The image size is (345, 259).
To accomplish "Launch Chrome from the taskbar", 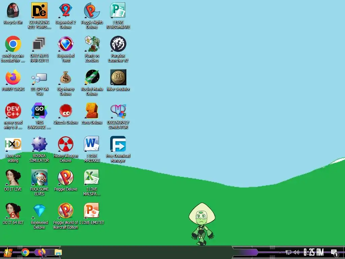I will coord(25,252).
